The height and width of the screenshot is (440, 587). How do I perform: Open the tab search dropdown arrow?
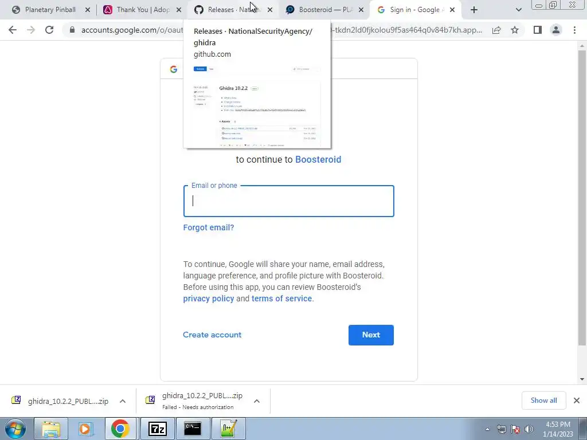click(518, 10)
